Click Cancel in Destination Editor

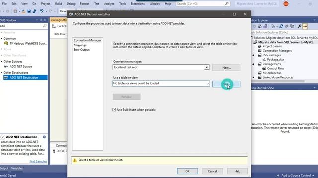click(212, 171)
